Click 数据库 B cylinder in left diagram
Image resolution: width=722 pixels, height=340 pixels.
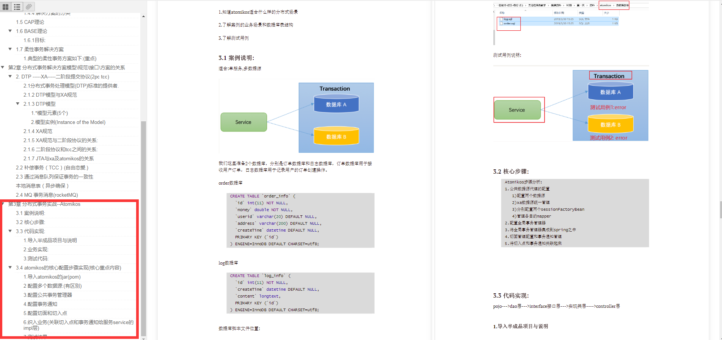336,136
